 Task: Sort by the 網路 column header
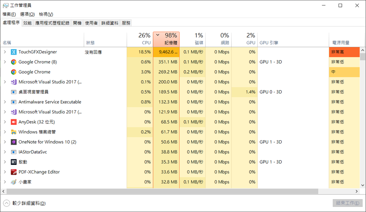[x=218, y=39]
